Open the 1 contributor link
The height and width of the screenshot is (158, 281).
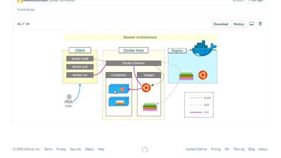click(26, 10)
